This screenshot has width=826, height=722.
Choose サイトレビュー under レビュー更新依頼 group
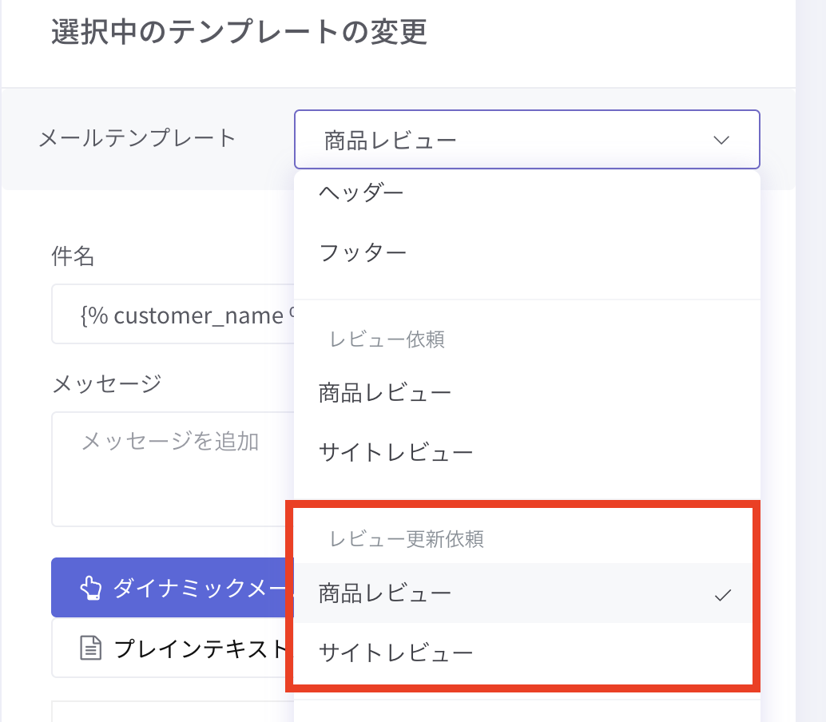coord(396,653)
